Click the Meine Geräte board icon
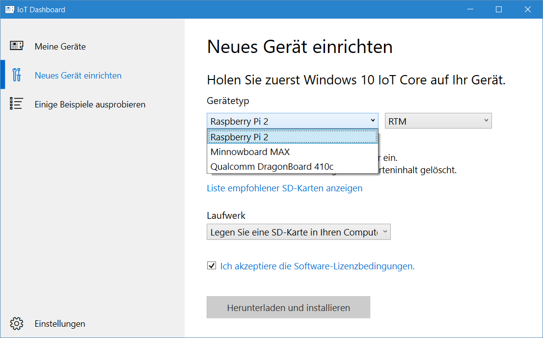543x338 pixels. [x=16, y=46]
